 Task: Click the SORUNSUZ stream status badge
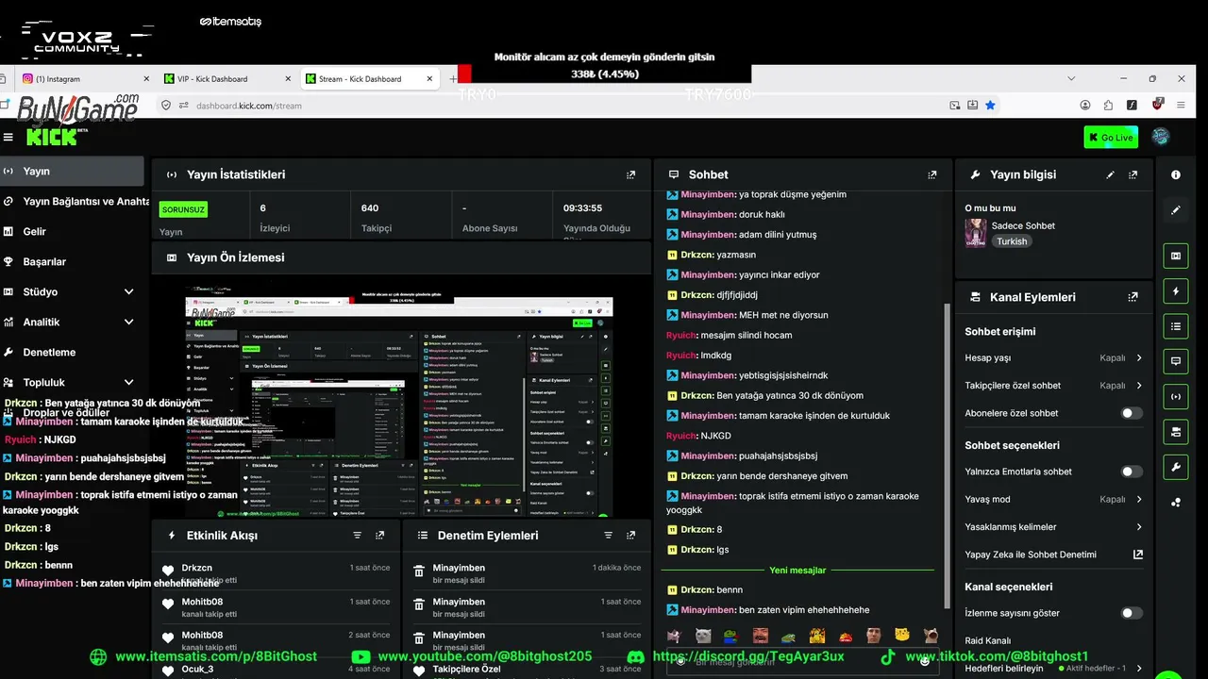pyautogui.click(x=183, y=209)
